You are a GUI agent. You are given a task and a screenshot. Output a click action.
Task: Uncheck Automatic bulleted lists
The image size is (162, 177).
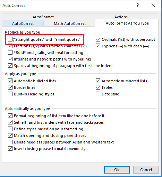pos(10,81)
